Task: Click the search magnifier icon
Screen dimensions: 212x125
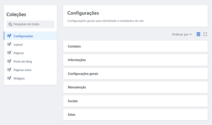Action: pyautogui.click(x=10, y=24)
